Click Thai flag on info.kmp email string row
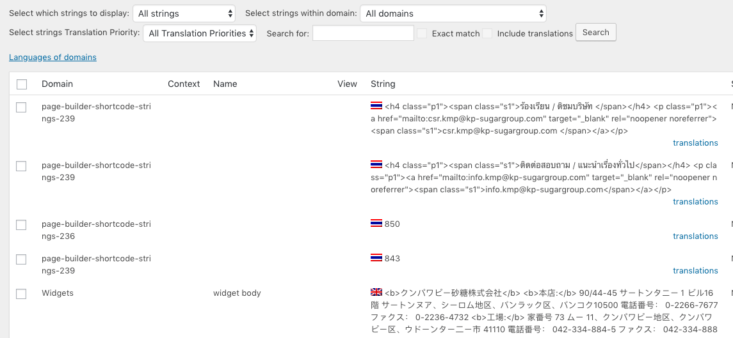The width and height of the screenshot is (733, 338). (376, 165)
